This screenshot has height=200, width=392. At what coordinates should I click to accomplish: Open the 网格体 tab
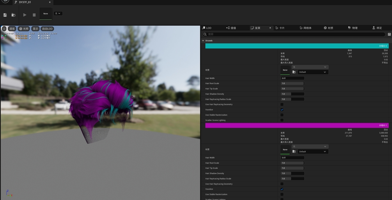305,28
